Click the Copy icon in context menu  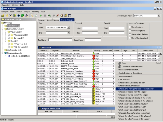tap(120, 63)
